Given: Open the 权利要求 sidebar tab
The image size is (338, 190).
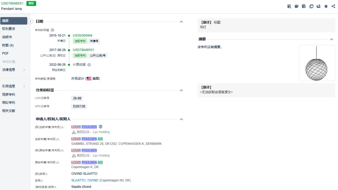Looking at the screenshot, I should (9, 29).
